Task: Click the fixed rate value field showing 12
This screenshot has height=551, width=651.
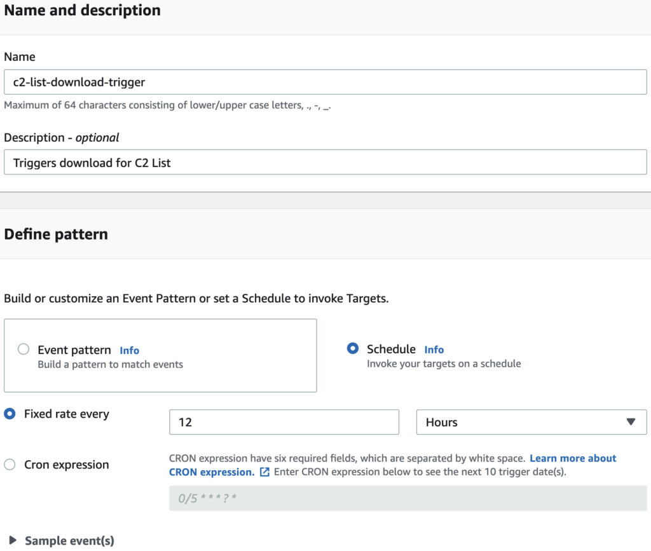Action: point(284,422)
